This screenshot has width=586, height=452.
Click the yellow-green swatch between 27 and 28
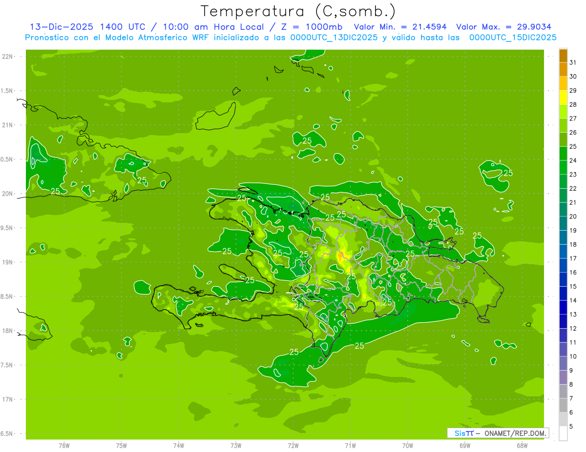tap(563, 112)
